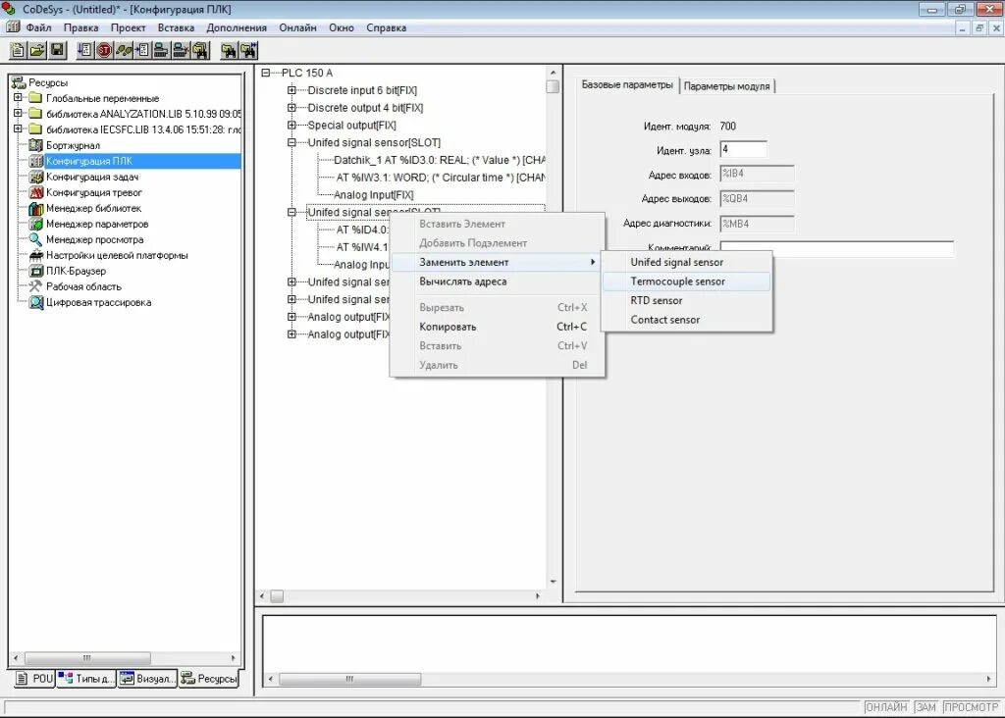Open the Файл menu
The width and height of the screenshot is (1005, 718).
click(38, 27)
